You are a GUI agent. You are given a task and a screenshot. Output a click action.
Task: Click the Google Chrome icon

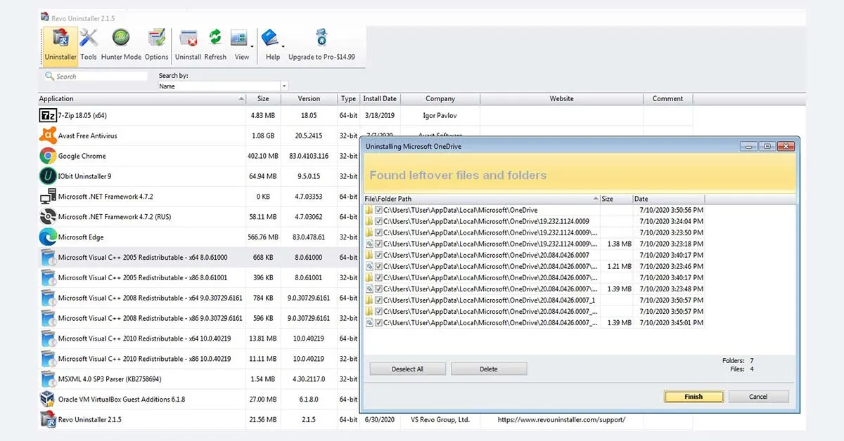48,156
